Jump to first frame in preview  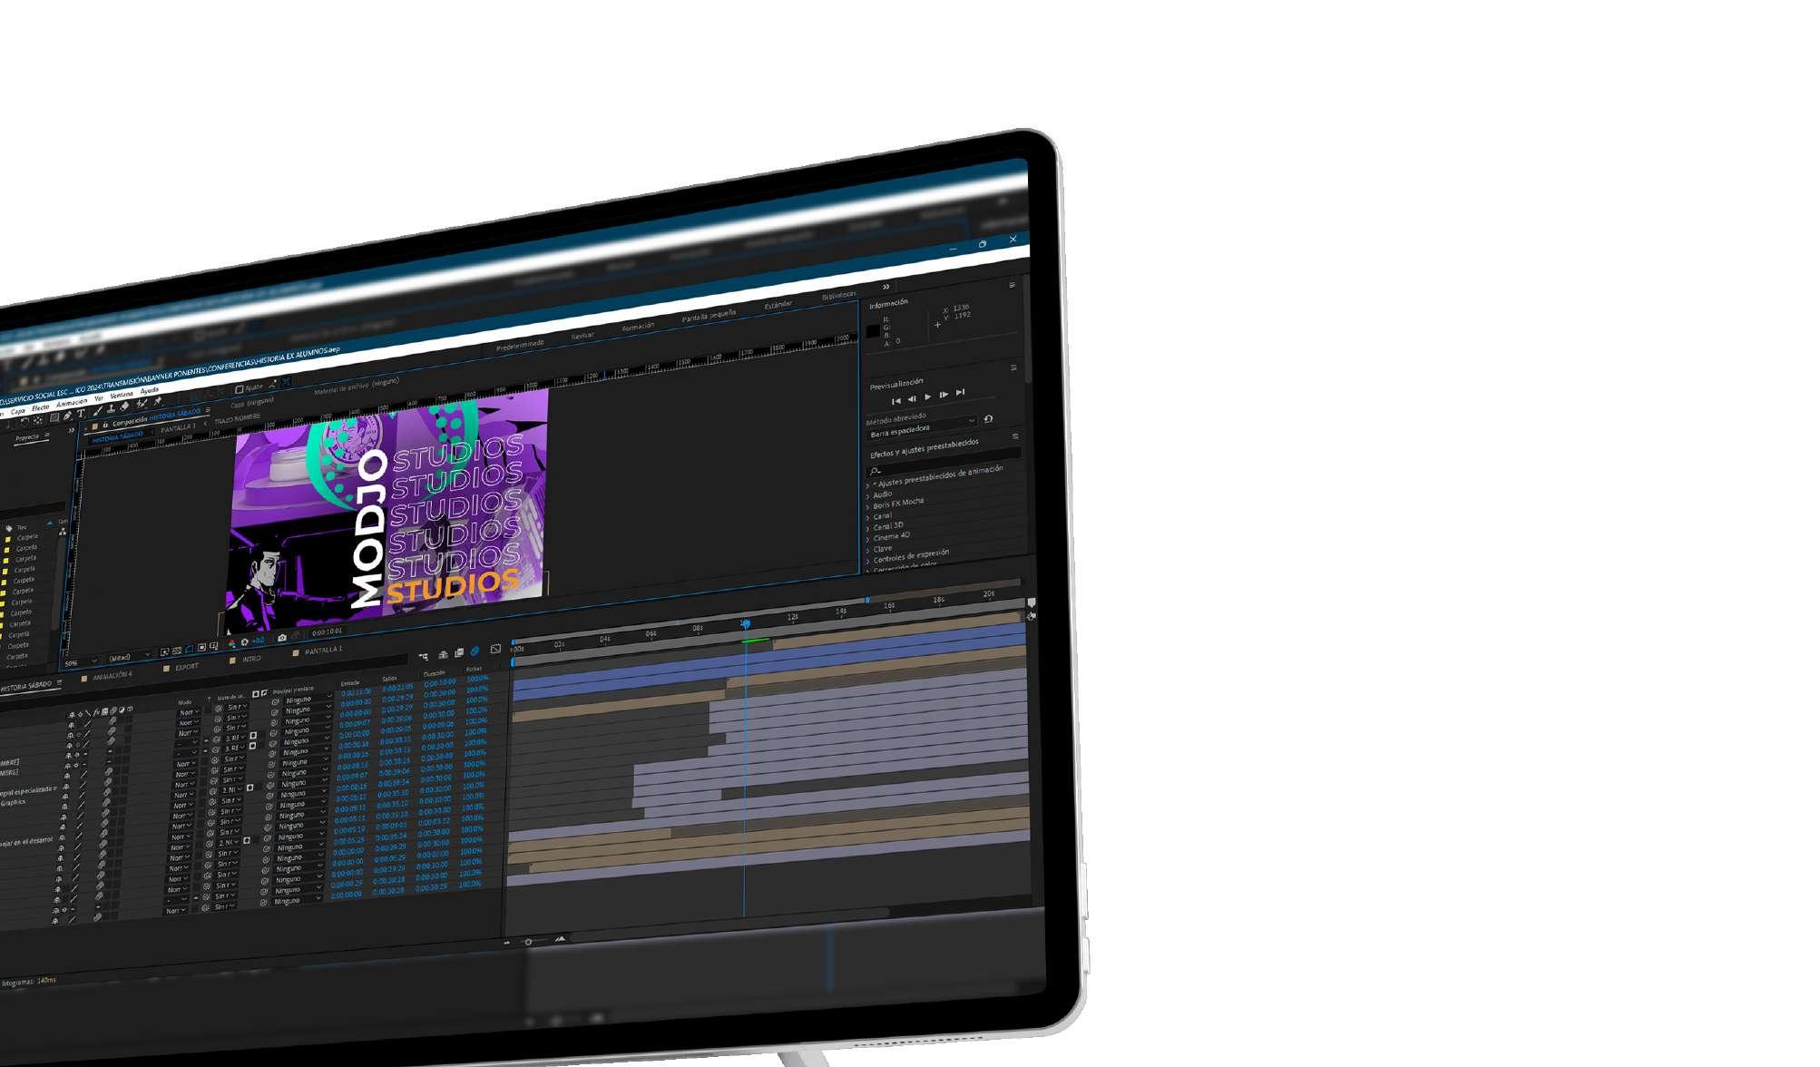click(x=895, y=401)
